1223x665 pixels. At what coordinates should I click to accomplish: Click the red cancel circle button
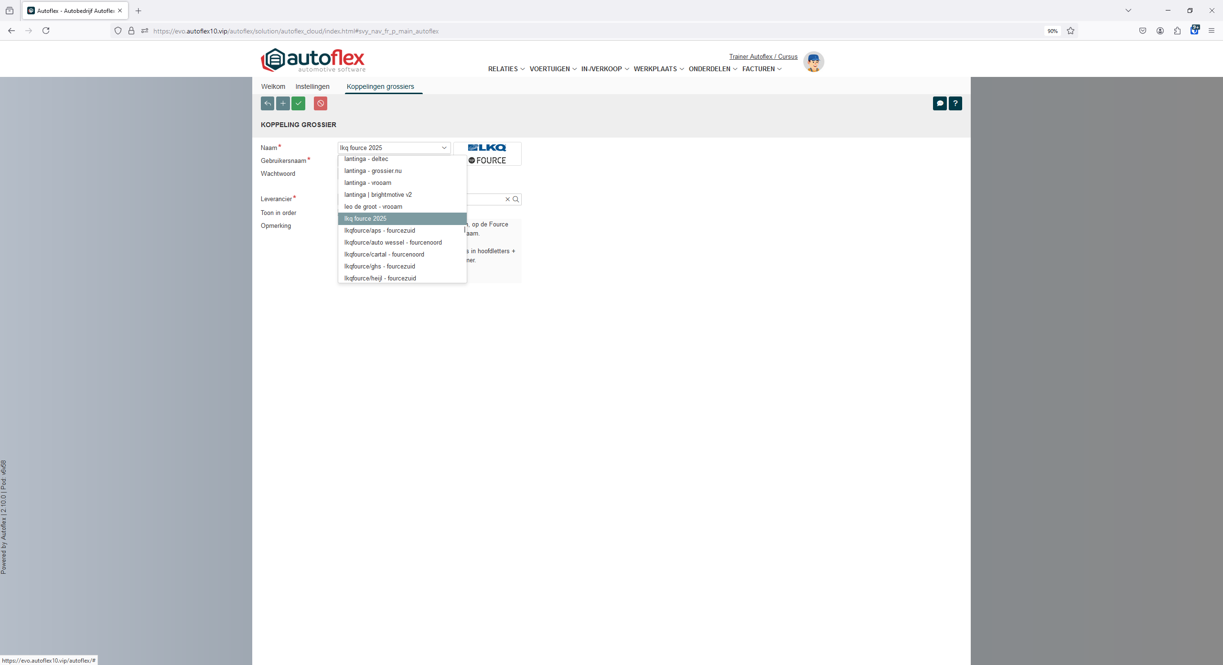click(321, 103)
